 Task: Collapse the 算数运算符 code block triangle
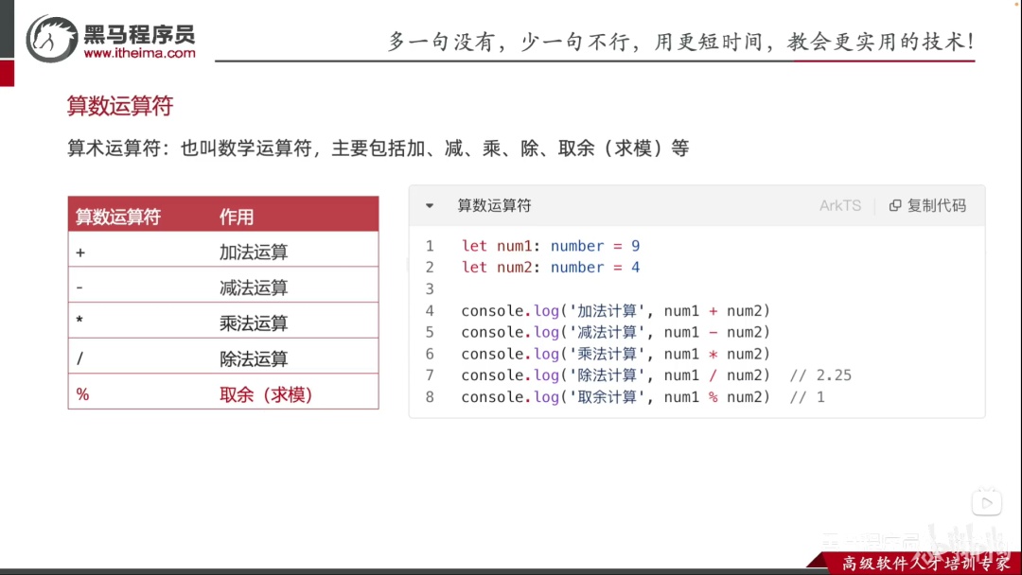(430, 206)
